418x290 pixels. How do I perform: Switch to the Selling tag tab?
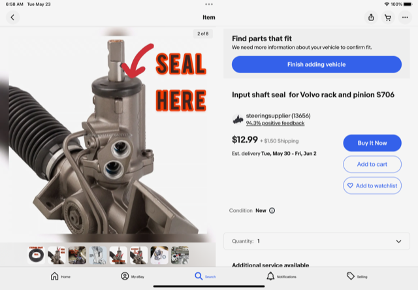[357, 276]
